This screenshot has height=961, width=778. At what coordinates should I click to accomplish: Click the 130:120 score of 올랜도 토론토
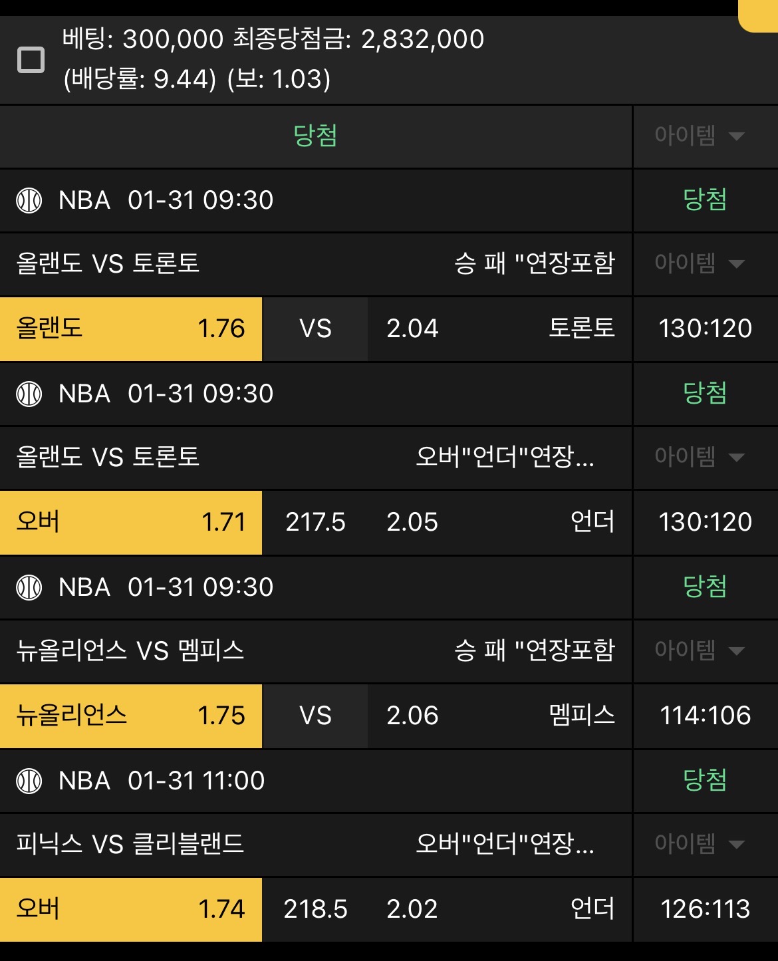[x=704, y=329]
